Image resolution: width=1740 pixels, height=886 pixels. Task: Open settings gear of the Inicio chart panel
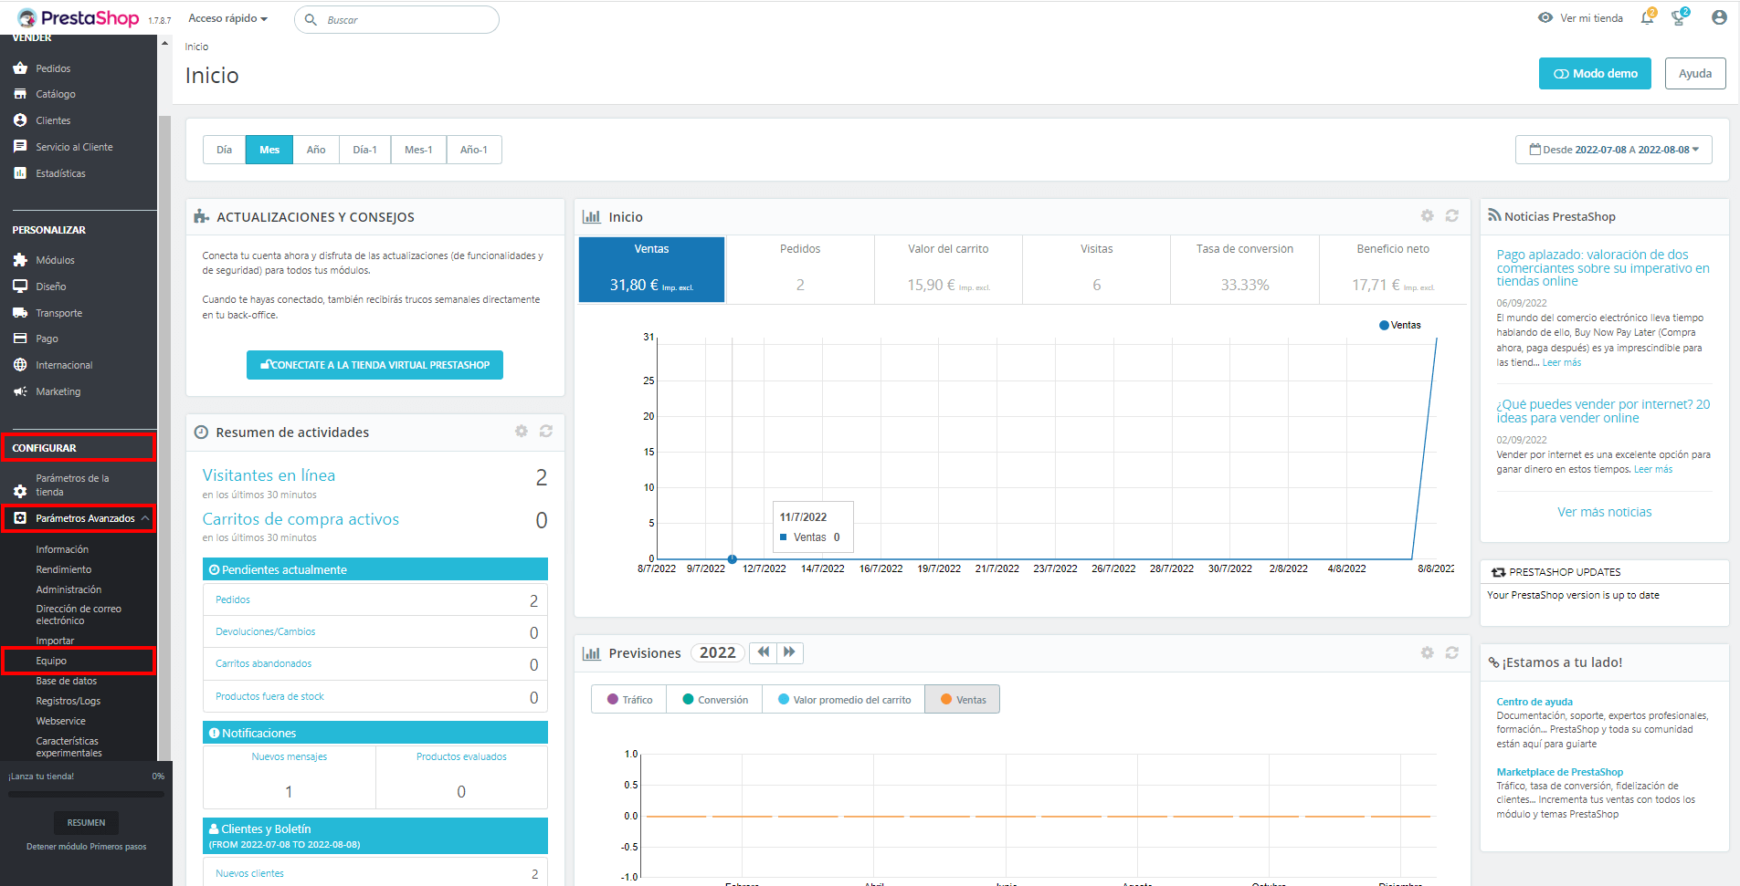click(1427, 215)
